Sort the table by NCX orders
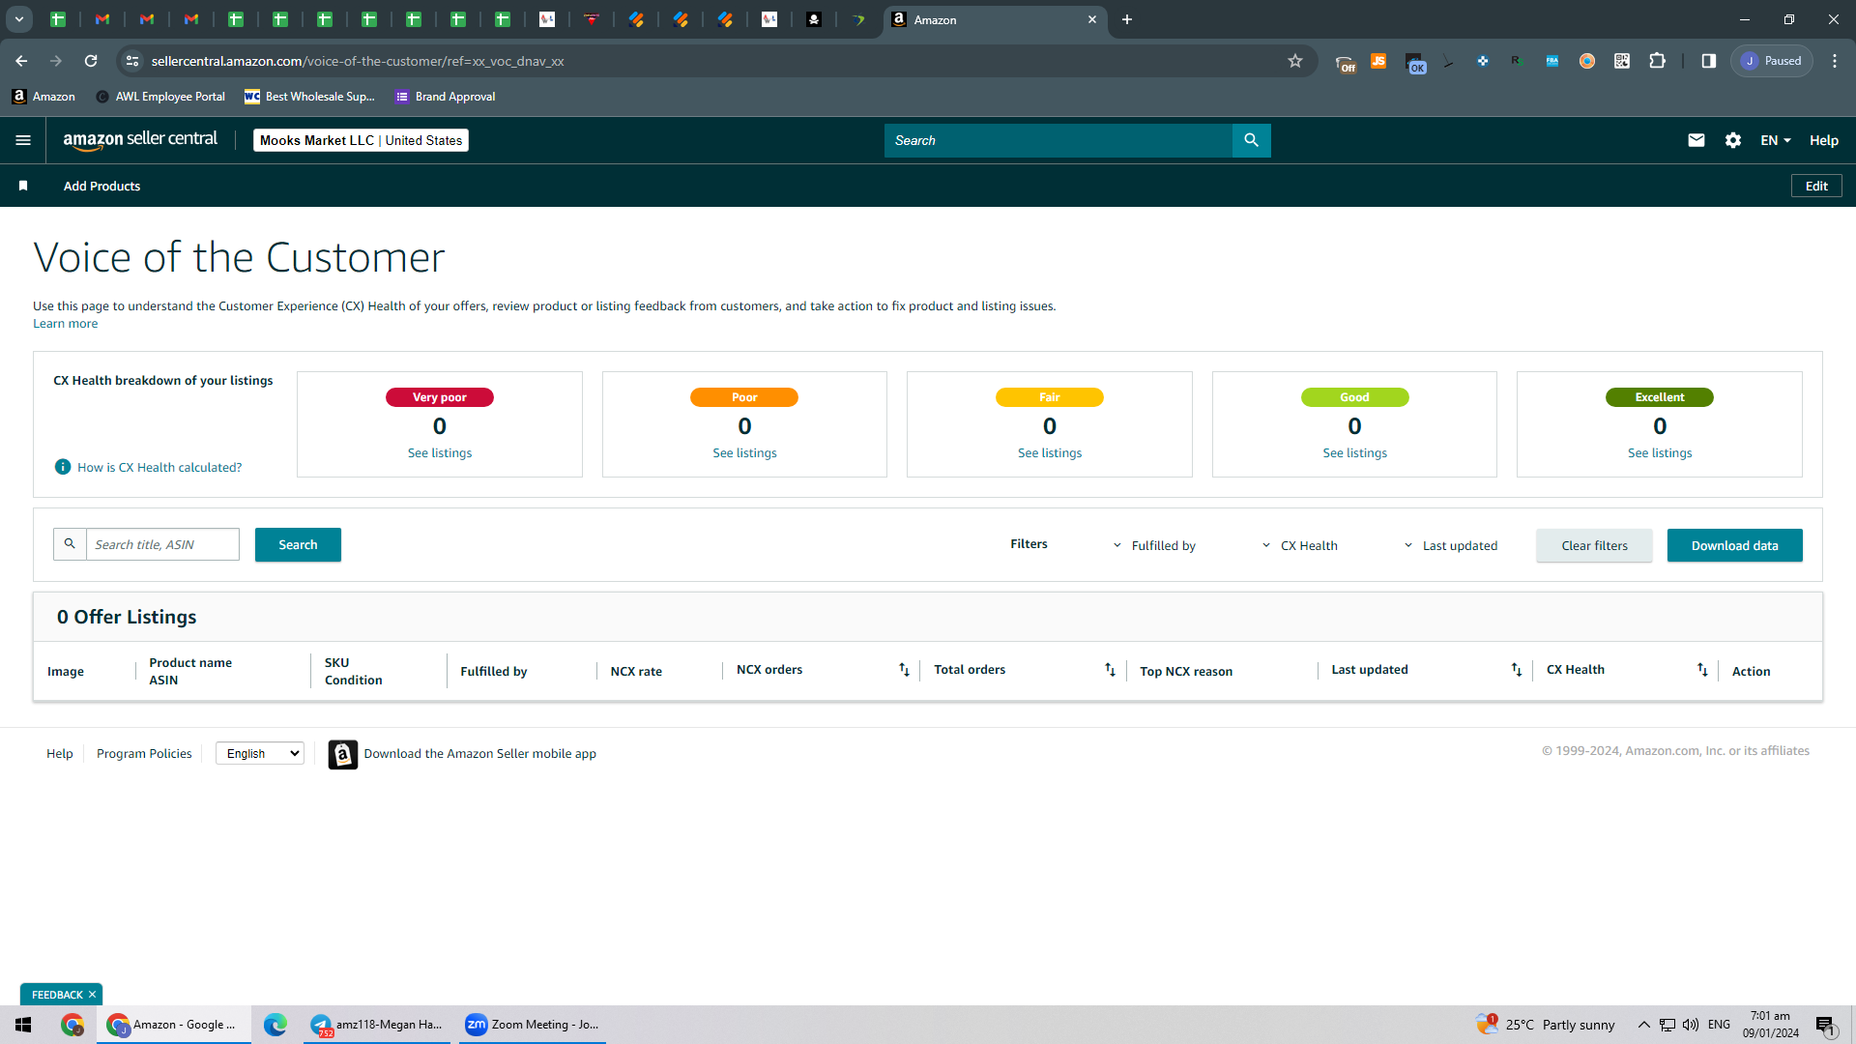 click(904, 670)
